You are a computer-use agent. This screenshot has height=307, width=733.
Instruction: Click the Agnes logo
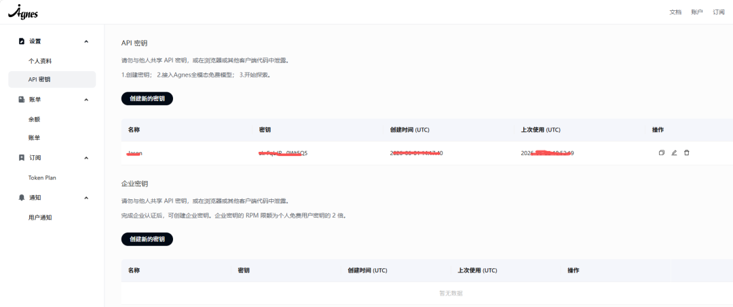[x=23, y=12]
